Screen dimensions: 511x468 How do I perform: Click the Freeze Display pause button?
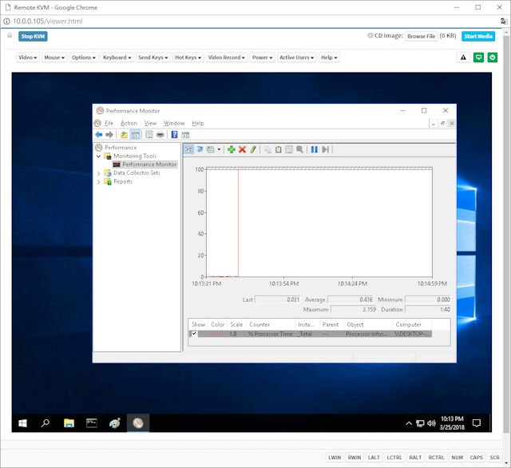click(314, 149)
